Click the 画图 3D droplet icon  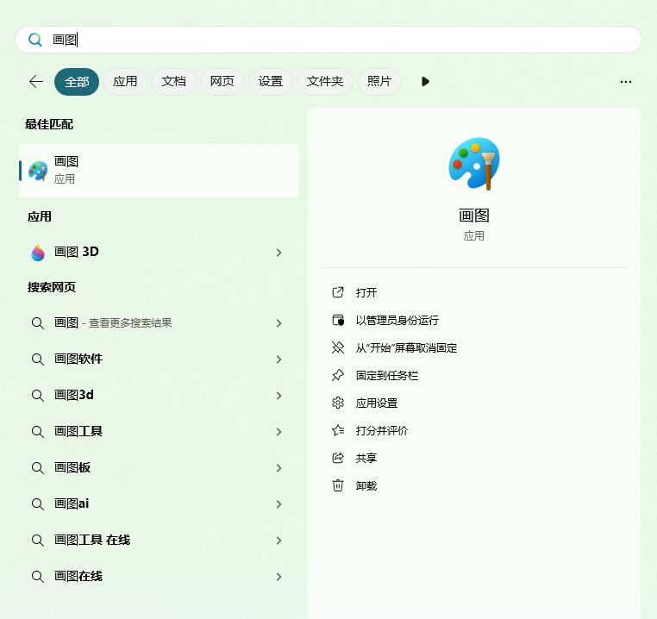click(x=38, y=253)
